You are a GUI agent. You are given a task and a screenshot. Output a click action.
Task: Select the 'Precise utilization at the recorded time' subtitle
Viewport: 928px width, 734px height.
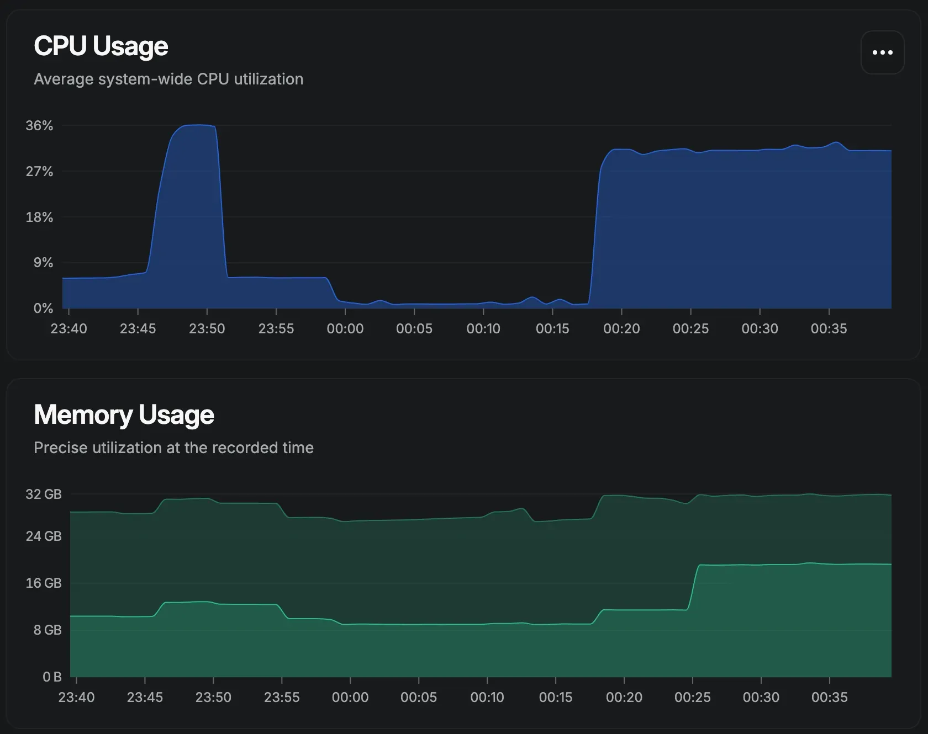coord(173,448)
